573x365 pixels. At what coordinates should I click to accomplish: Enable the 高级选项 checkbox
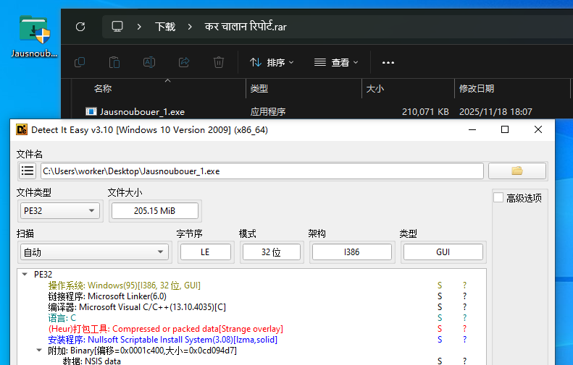[x=498, y=197]
